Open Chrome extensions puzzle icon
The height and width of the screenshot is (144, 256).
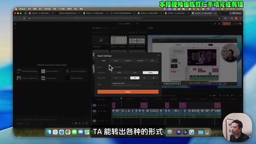pos(225,18)
